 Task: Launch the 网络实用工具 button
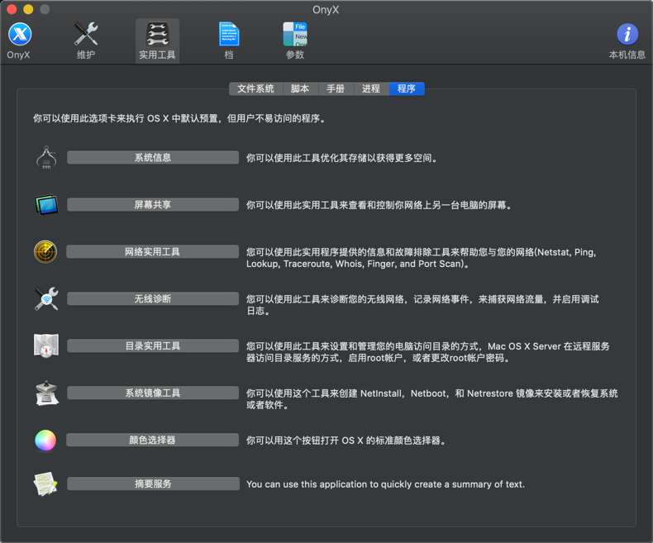[152, 251]
